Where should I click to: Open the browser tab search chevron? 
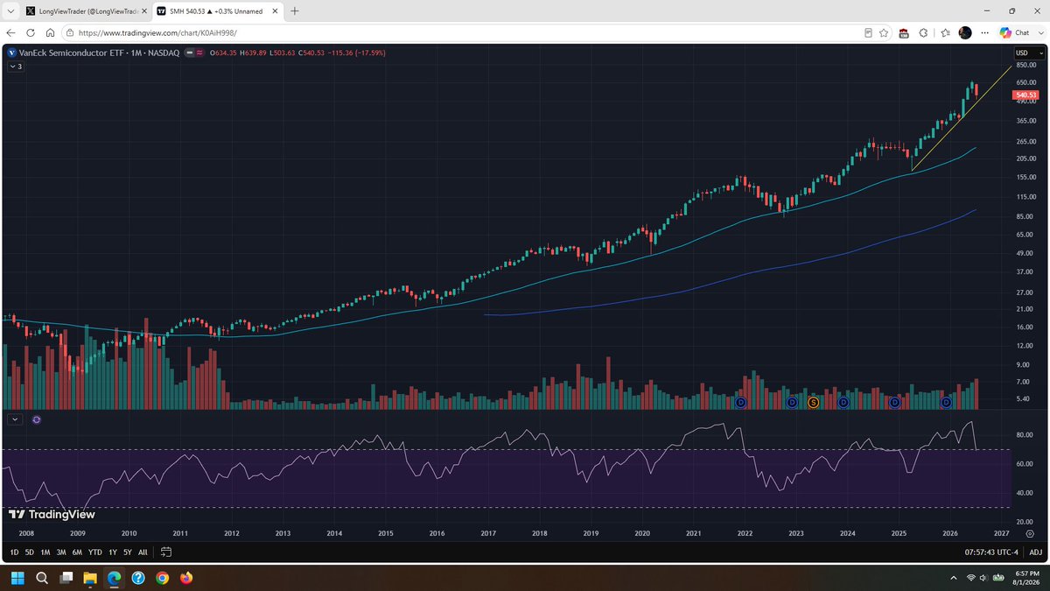tap(9, 11)
